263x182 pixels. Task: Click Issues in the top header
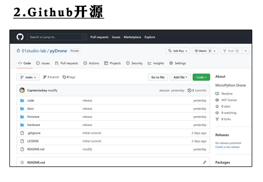coord(116,37)
